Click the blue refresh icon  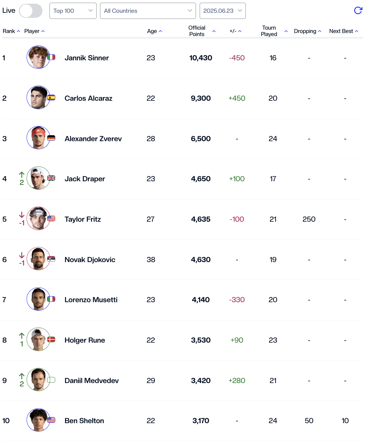(358, 10)
